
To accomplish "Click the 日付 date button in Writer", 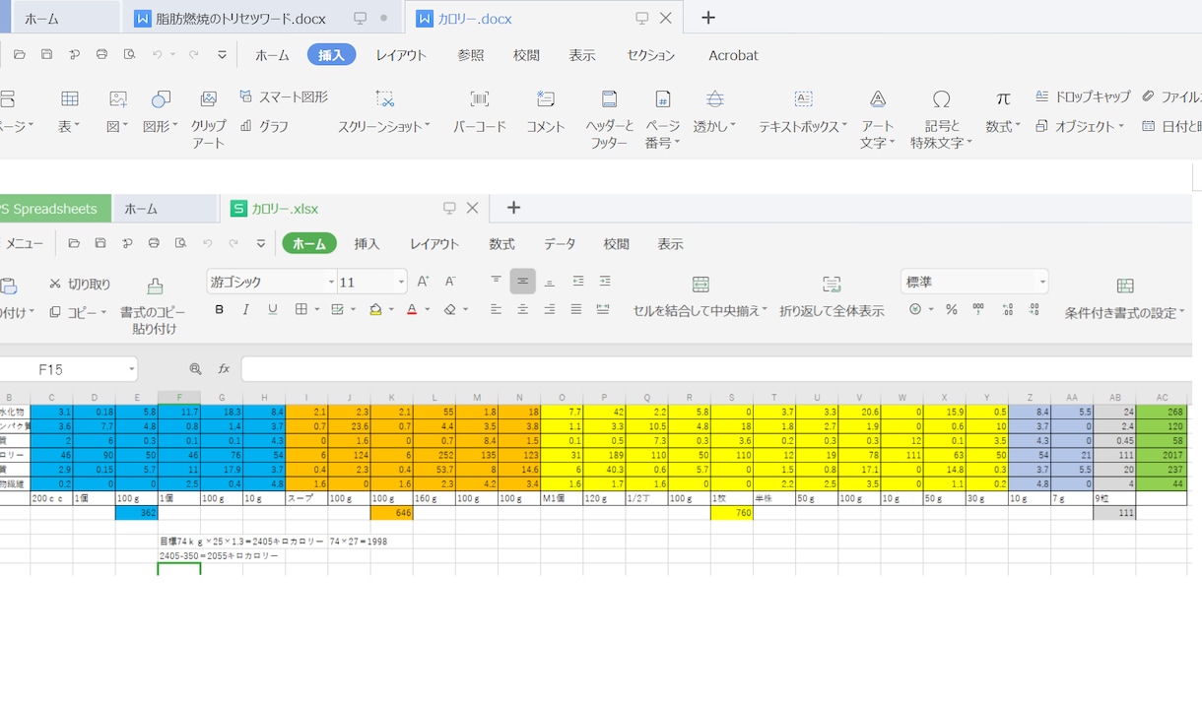I will tap(1170, 126).
